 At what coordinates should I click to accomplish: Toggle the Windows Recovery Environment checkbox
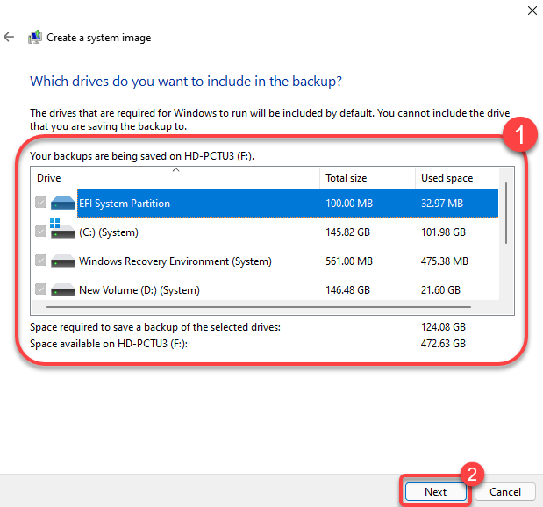[41, 261]
